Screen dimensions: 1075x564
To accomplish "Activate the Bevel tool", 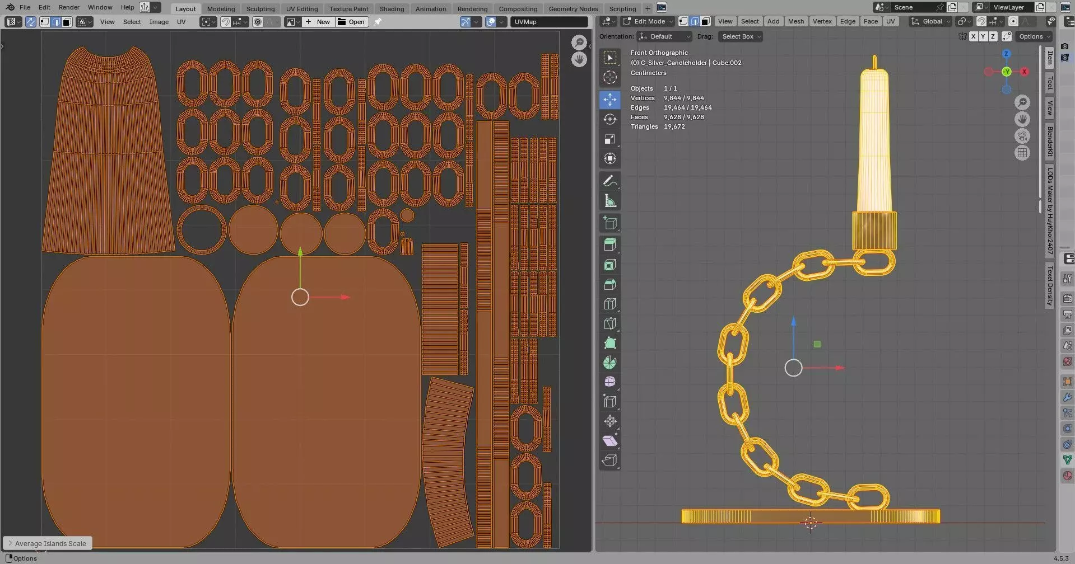I will click(x=610, y=284).
